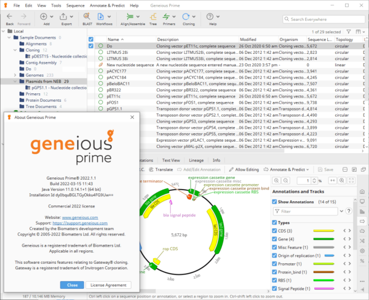Open the Annotate & Predict dropdown in viewer

[x=287, y=169]
